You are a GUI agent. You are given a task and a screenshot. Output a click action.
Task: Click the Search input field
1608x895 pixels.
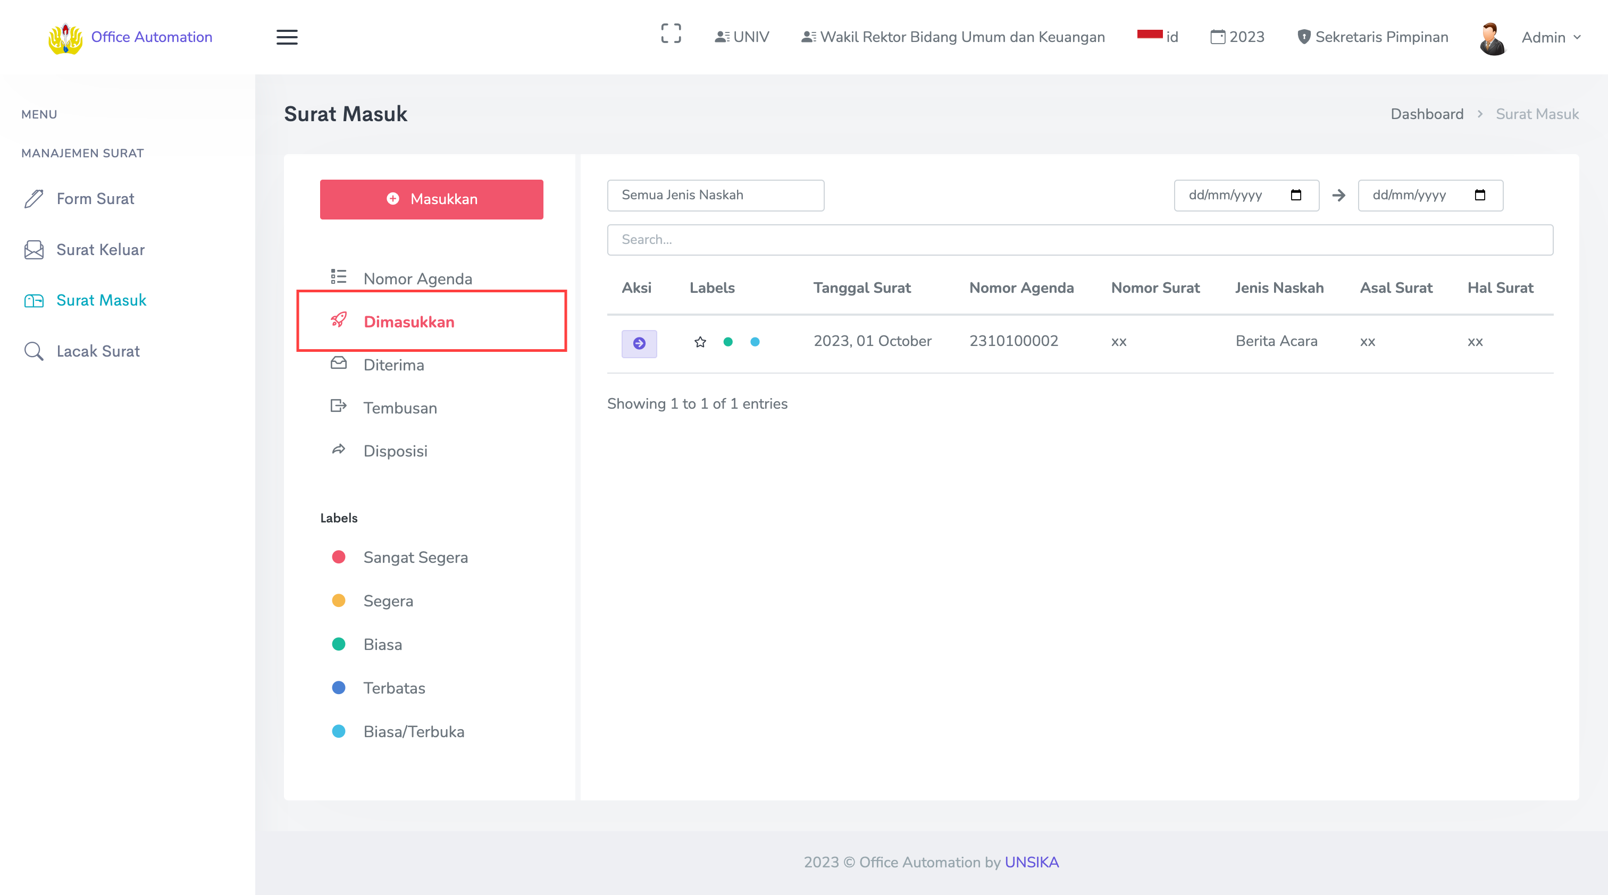point(1079,240)
